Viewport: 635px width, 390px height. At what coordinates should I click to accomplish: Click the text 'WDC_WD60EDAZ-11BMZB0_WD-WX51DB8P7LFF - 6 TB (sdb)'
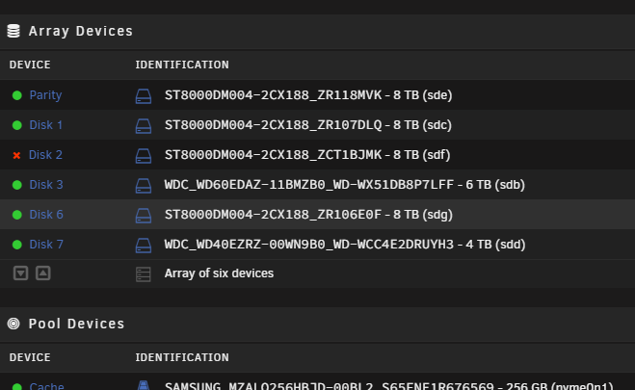coord(345,185)
